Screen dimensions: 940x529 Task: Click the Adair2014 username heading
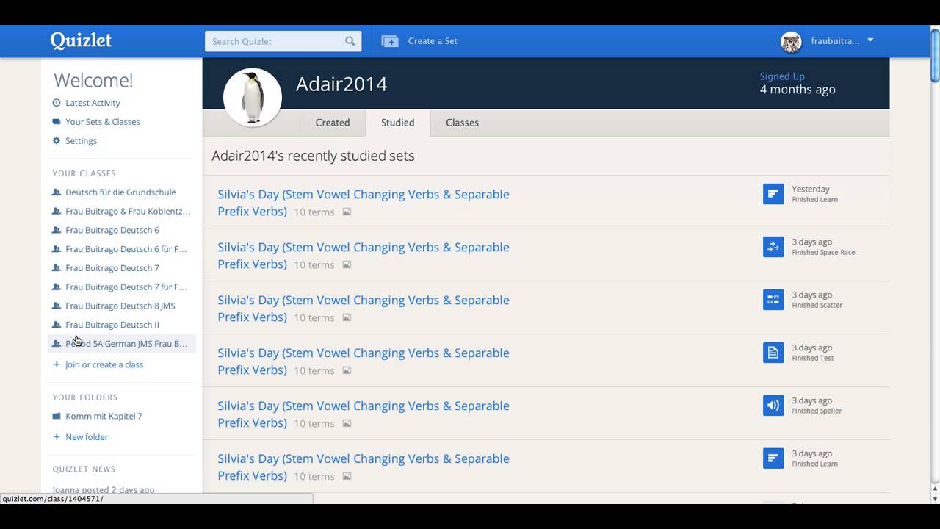(341, 84)
